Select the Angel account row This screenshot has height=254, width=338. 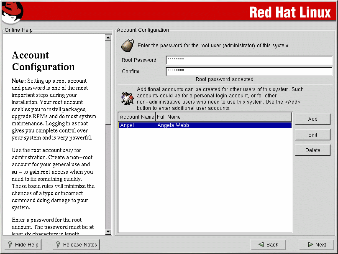205,125
